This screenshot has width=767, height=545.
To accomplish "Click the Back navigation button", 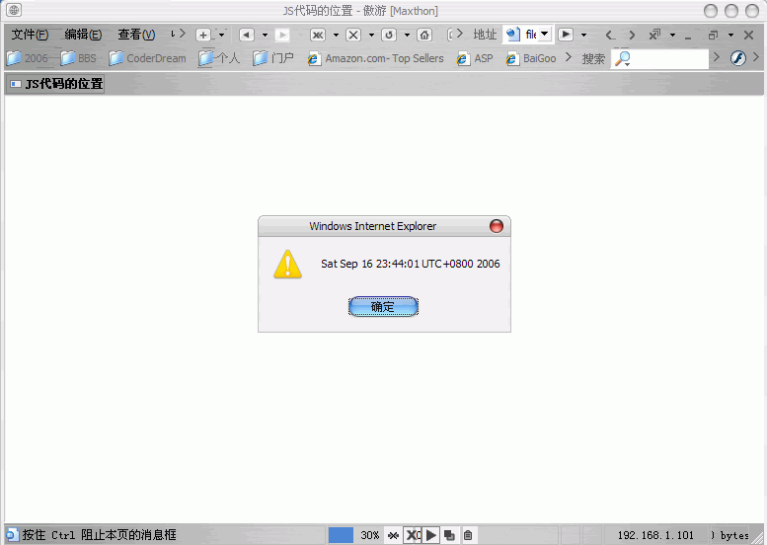I will [x=247, y=35].
